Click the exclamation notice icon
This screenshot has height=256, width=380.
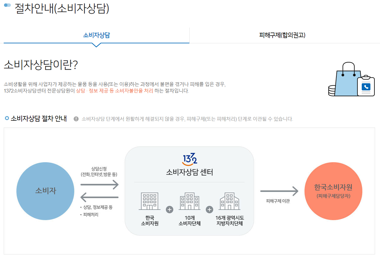(76, 119)
